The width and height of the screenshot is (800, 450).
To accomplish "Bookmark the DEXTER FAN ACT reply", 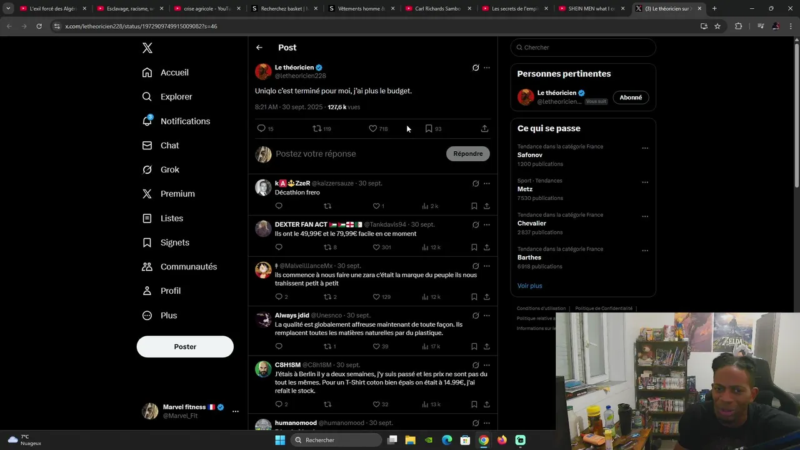I will [x=474, y=247].
